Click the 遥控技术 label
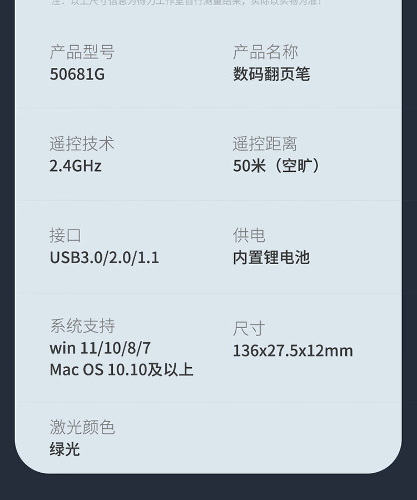This screenshot has height=500, width=417. pos(82,144)
